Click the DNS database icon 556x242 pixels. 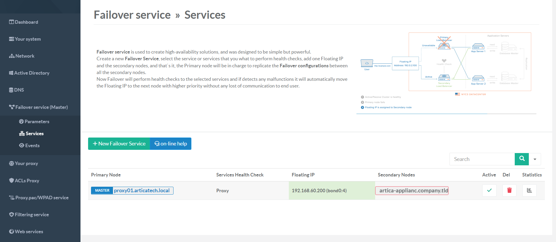(11, 90)
